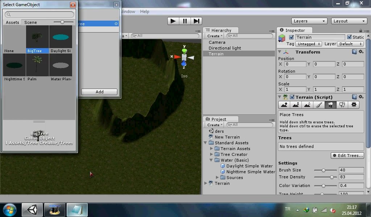The height and width of the screenshot is (217, 371).
Task: Open HyperCam from the taskbar
Action: pyautogui.click(x=55, y=209)
